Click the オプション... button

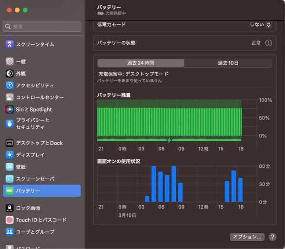247,237
